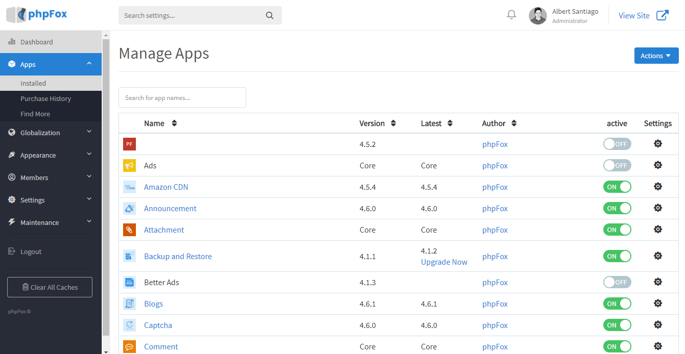685x354 pixels.
Task: Disable the Blogs app toggle
Action: pyautogui.click(x=617, y=303)
